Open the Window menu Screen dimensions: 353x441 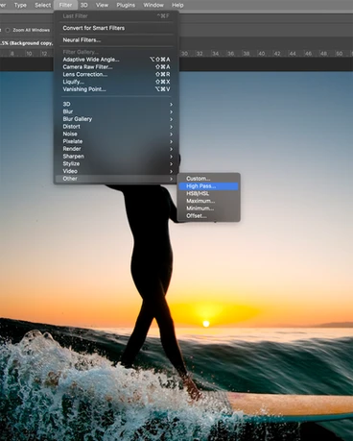[153, 5]
